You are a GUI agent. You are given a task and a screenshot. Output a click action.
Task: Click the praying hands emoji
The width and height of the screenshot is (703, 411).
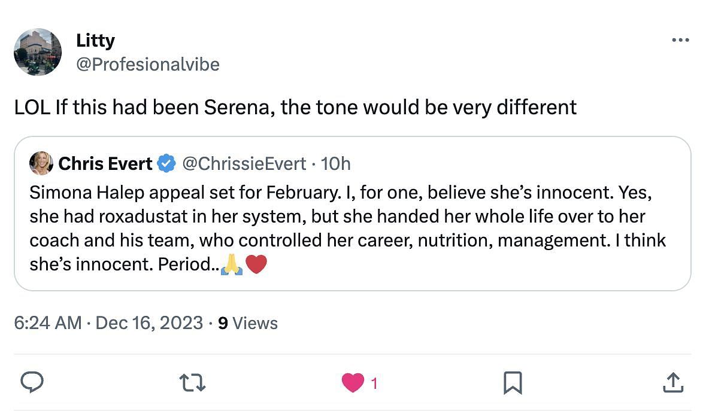coord(231,264)
